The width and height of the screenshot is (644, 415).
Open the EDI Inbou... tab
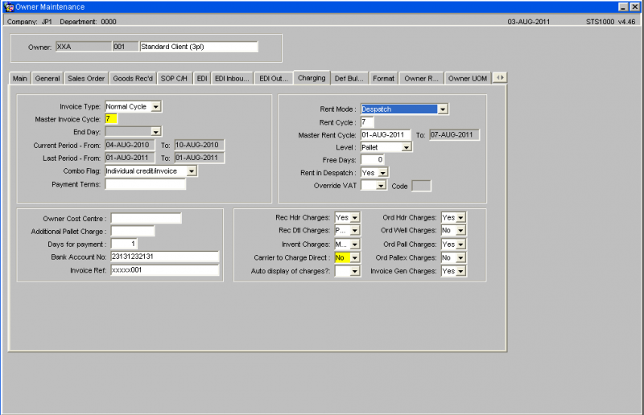pos(232,78)
